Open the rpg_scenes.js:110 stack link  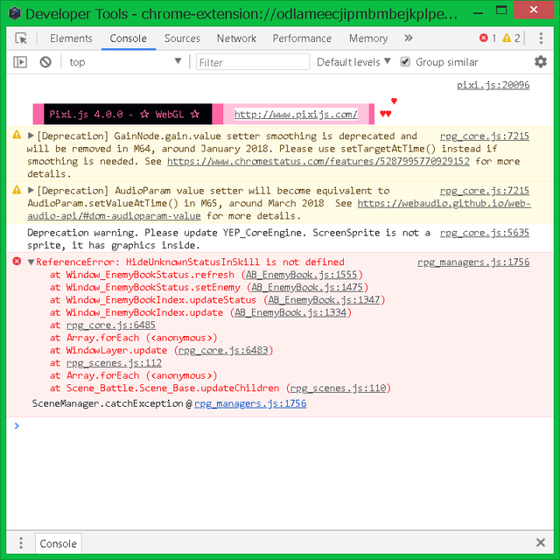(339, 388)
